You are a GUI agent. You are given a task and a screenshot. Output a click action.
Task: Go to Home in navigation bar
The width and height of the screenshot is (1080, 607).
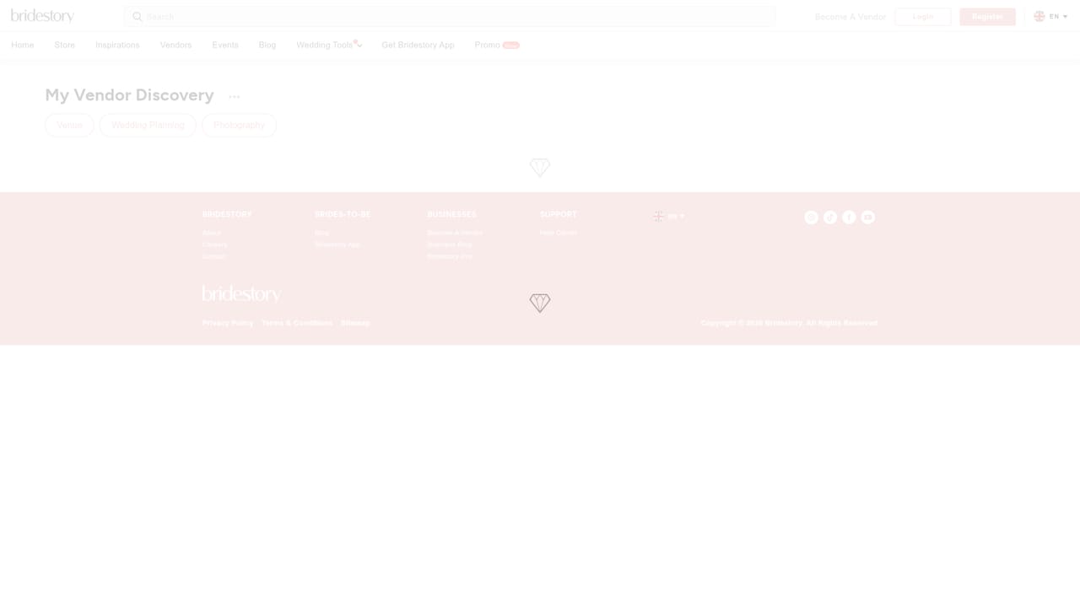point(23,45)
